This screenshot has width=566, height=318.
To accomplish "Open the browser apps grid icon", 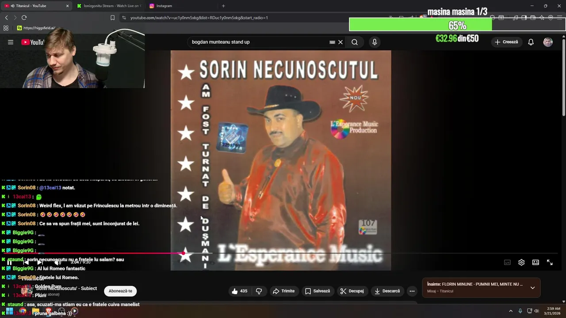I will click(x=6, y=28).
